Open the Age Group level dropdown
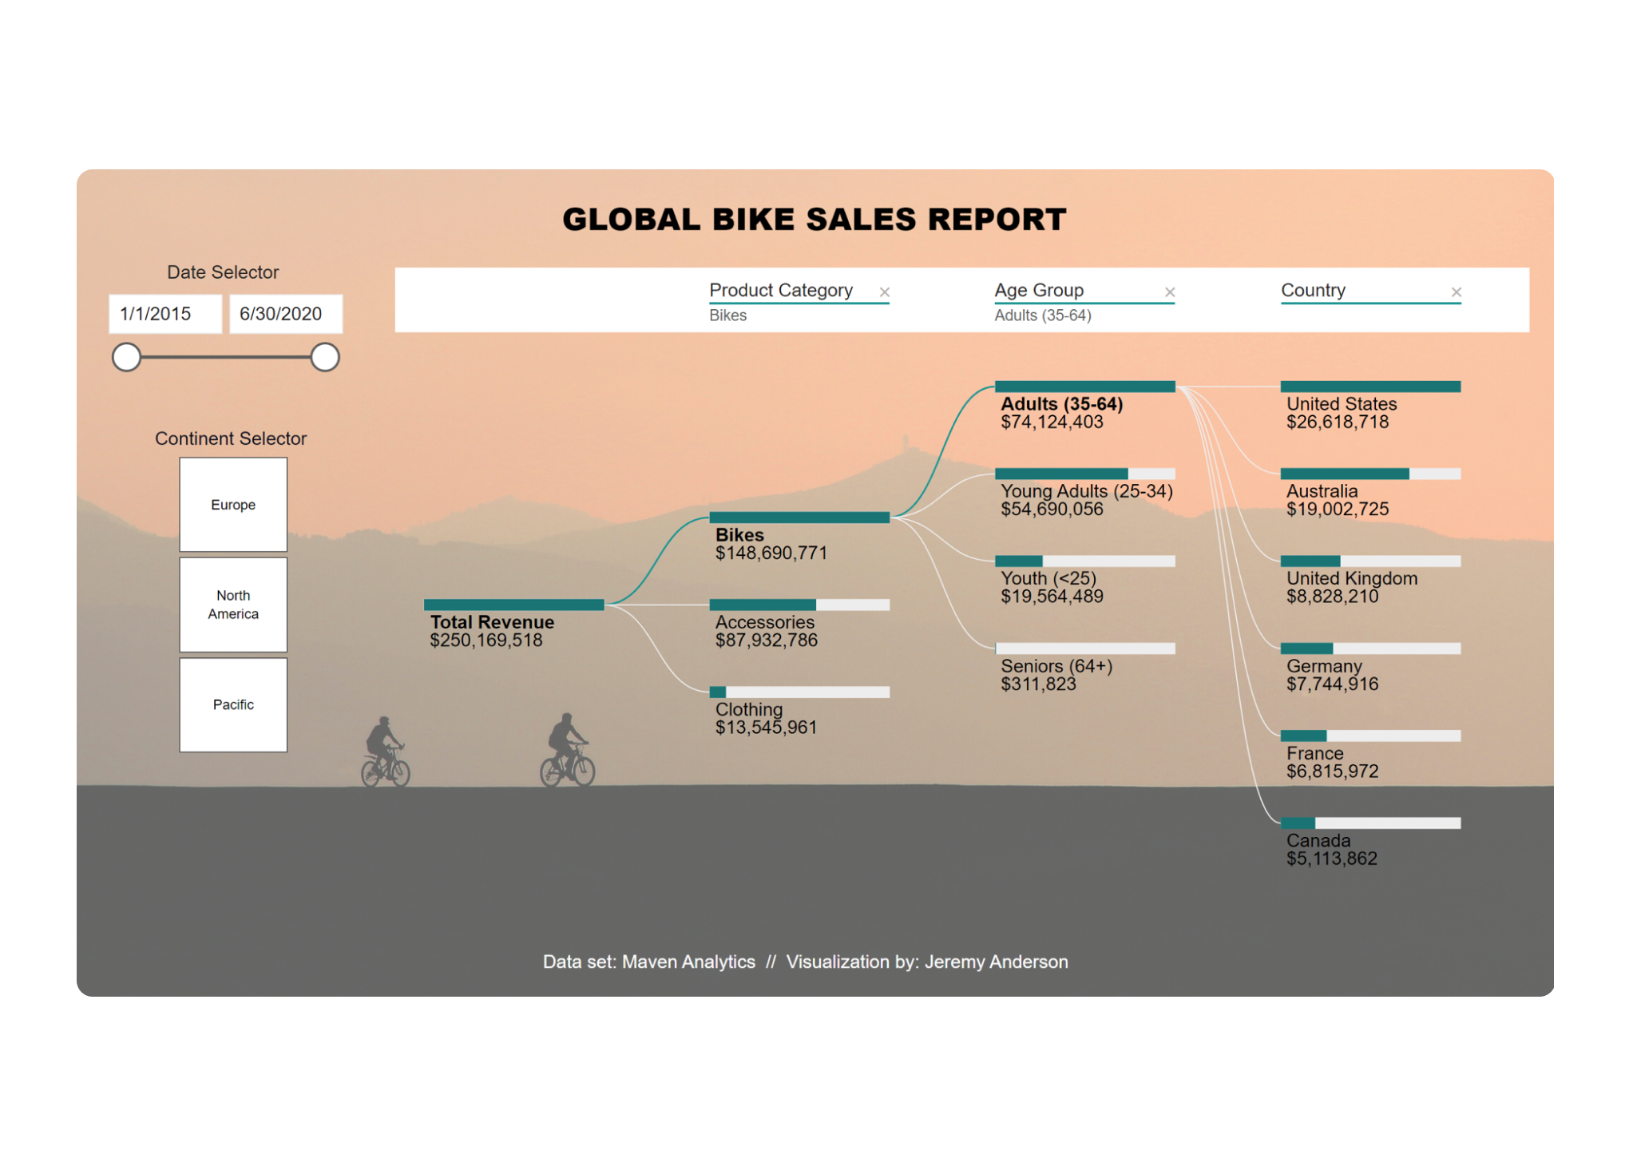This screenshot has width=1629, height=1166. tap(1039, 291)
